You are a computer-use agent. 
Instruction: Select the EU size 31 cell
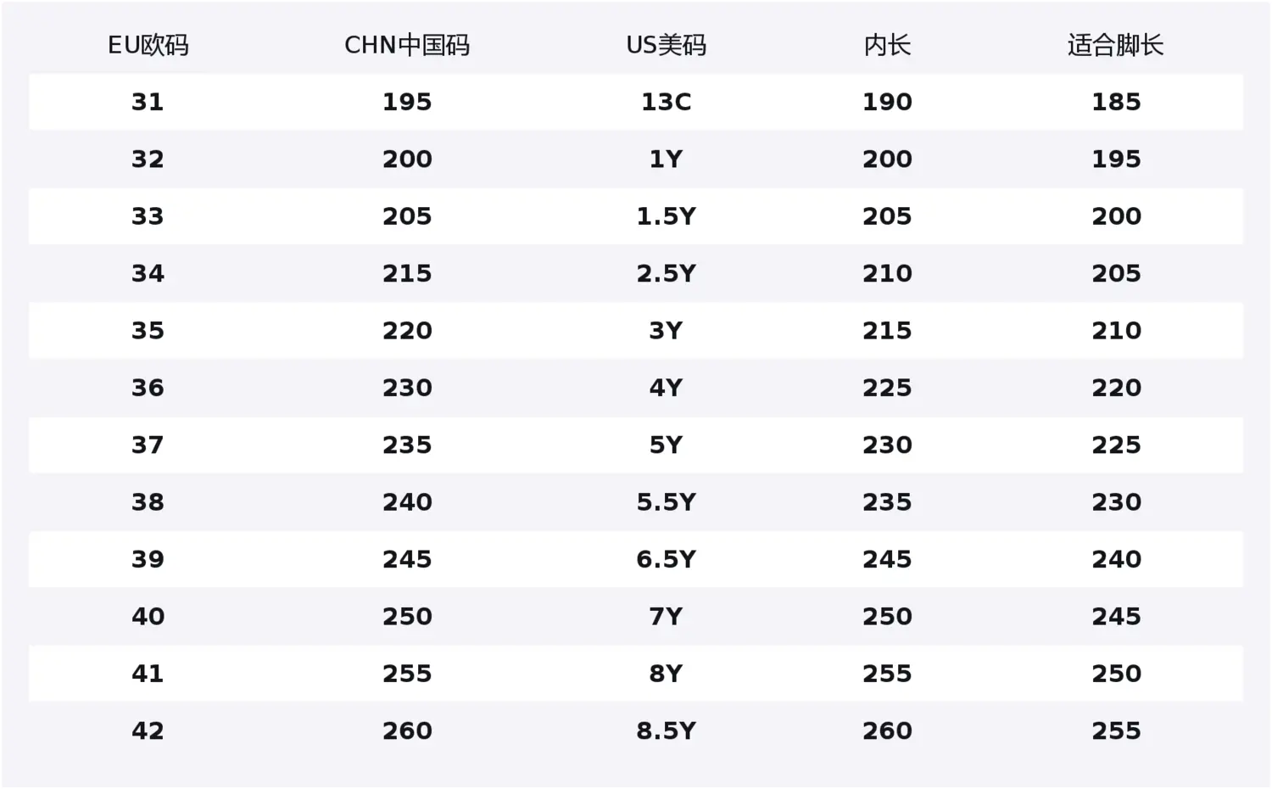pos(148,102)
